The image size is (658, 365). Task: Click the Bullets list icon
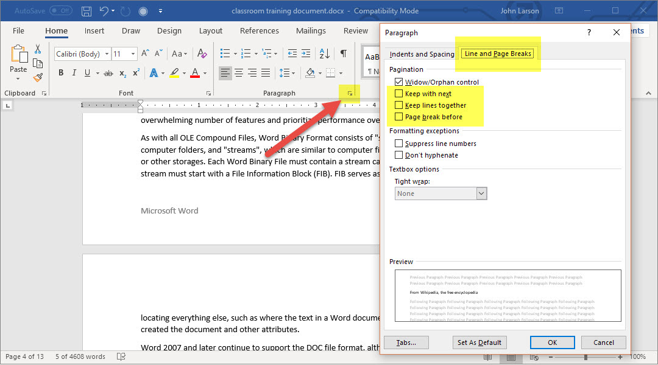[225, 54]
